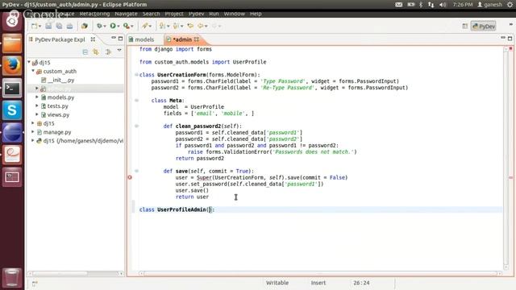
Task: Open the sound volume indicator
Action: point(443,5)
